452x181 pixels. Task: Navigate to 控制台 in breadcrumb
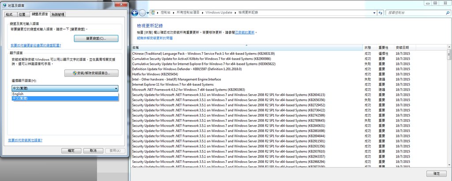(x=165, y=13)
